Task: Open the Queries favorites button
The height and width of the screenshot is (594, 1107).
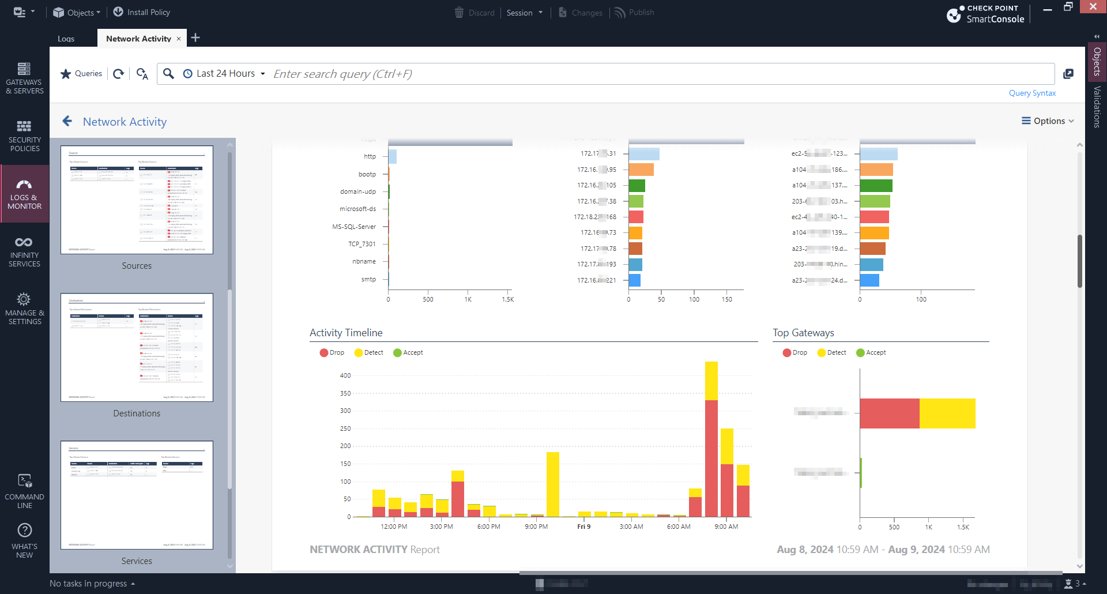Action: (81, 74)
